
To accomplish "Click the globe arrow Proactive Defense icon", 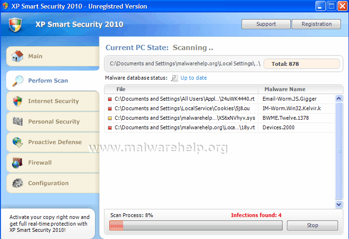I will (18, 142).
